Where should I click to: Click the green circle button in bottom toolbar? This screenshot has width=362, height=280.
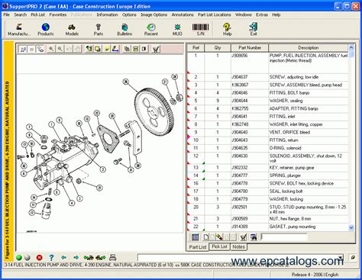pos(19,258)
